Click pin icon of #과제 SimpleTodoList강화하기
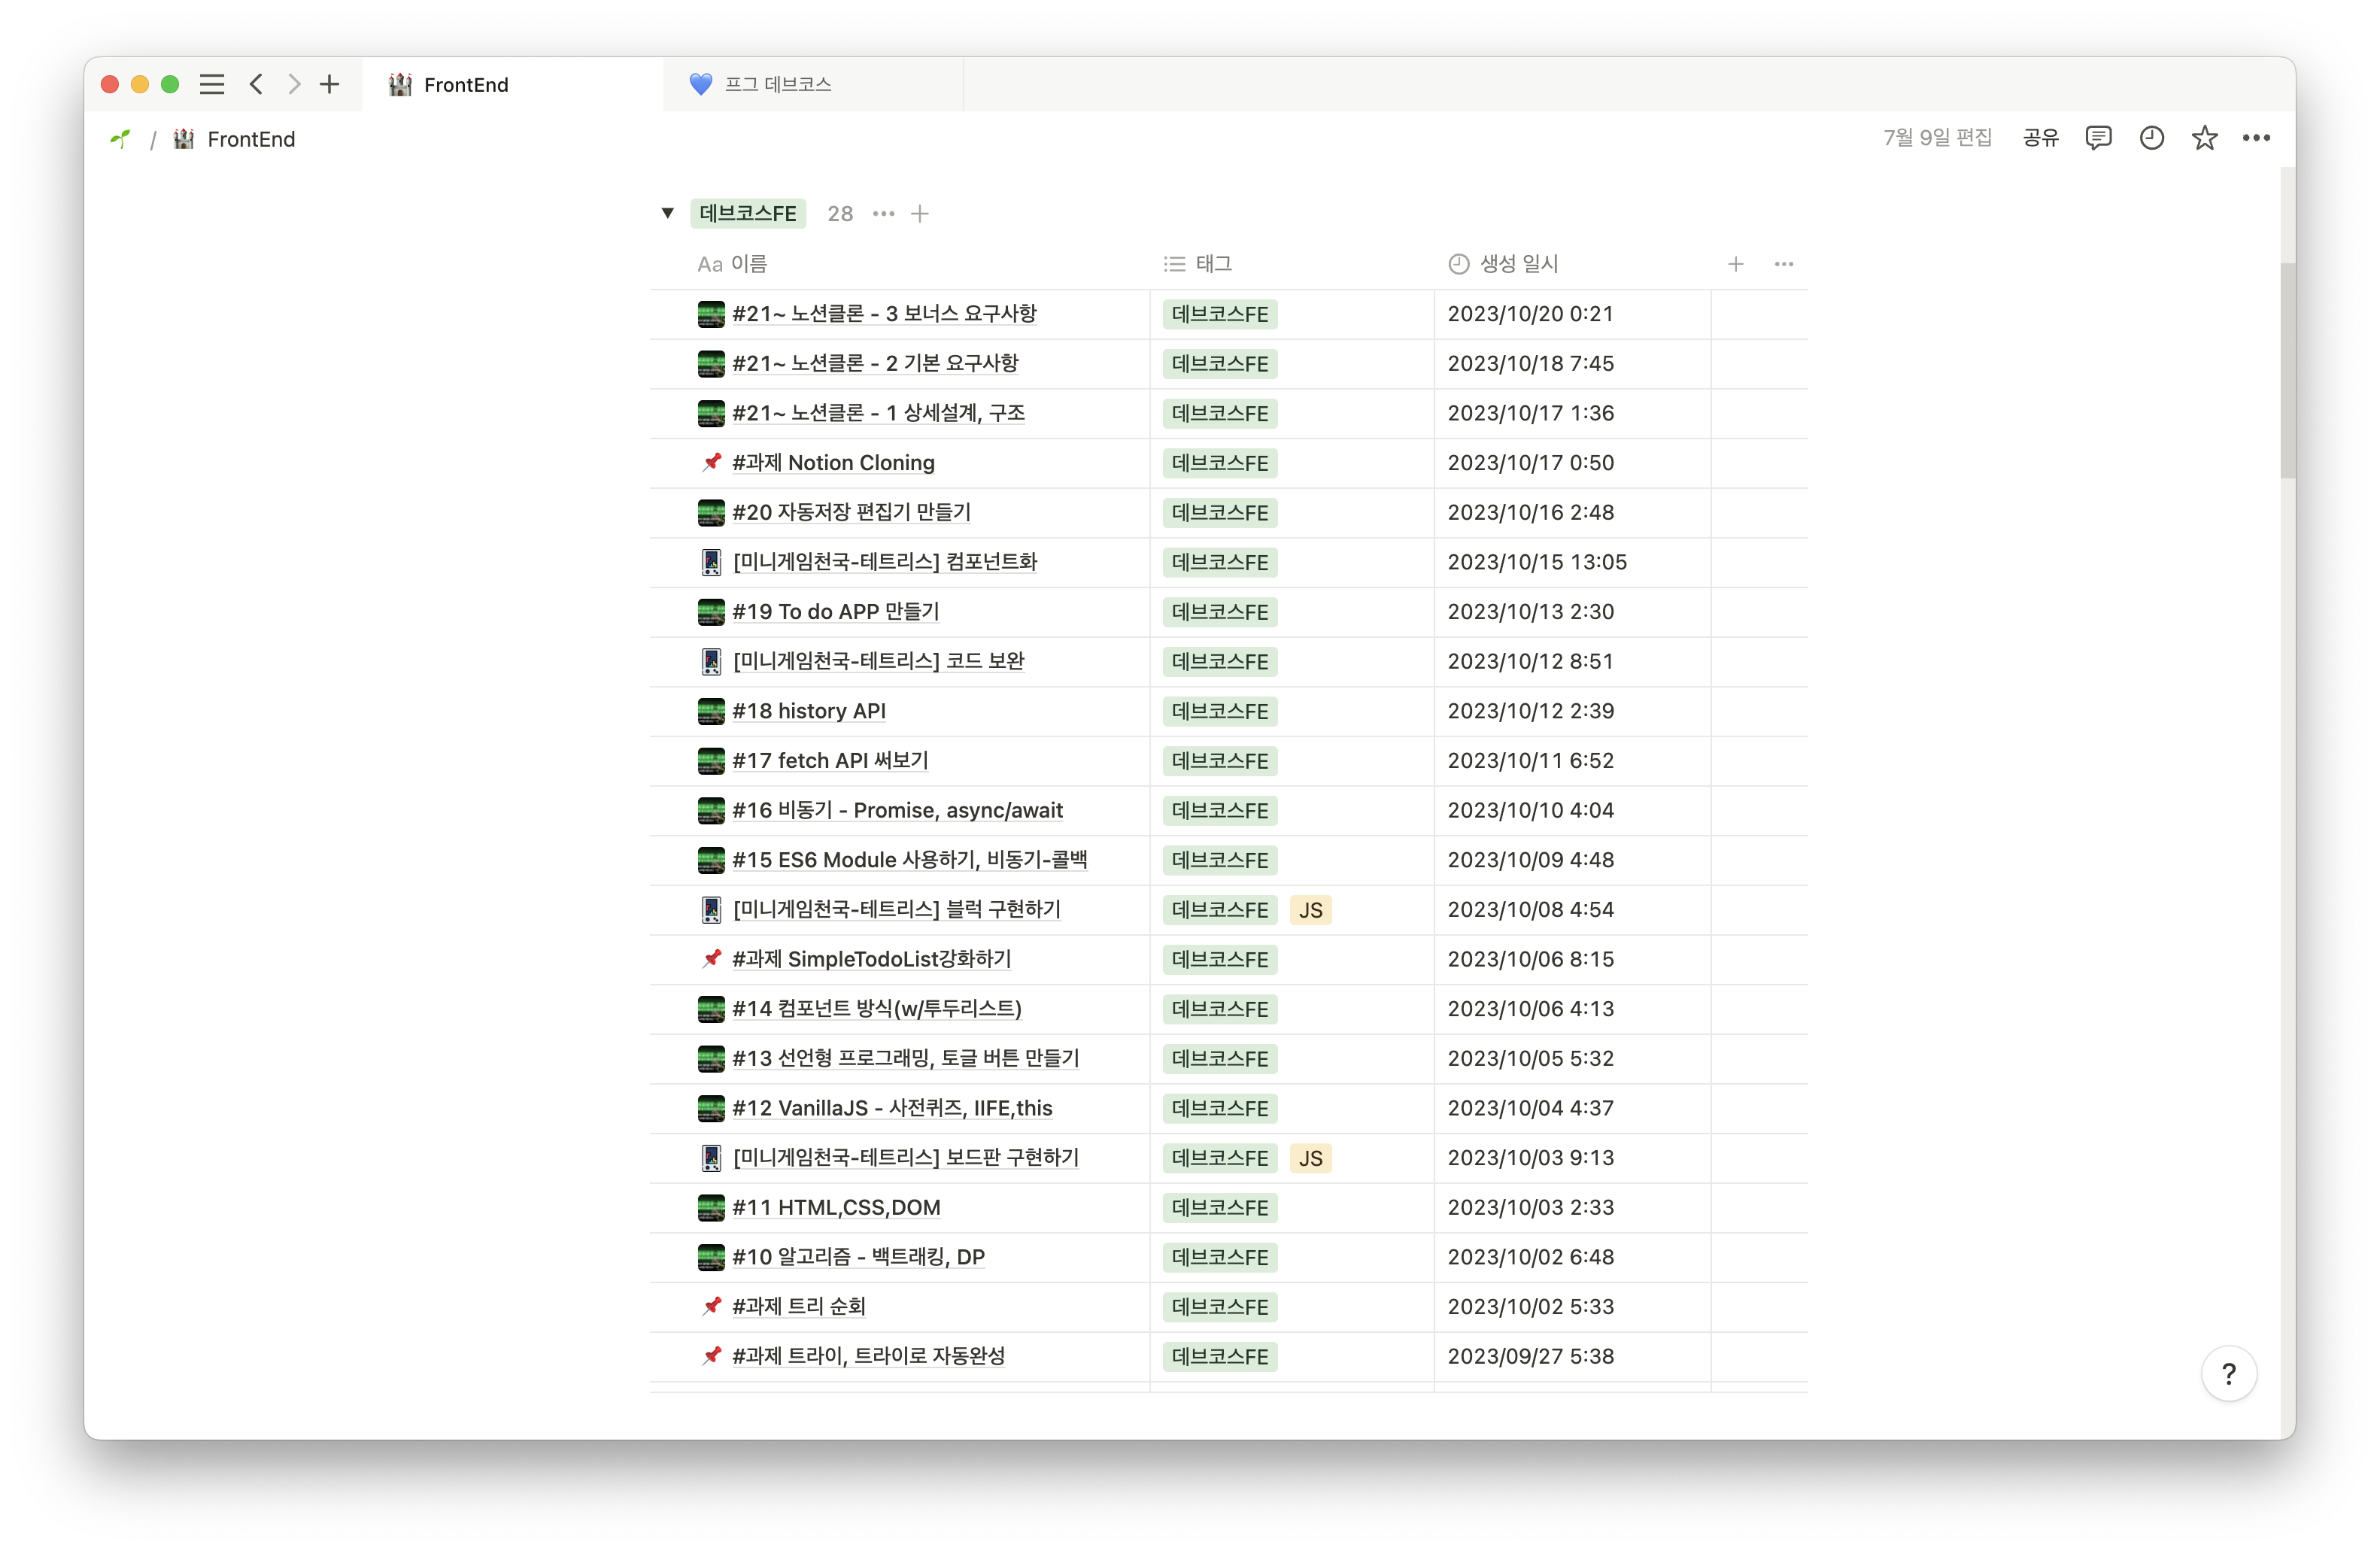The image size is (2380, 1551). (x=711, y=959)
